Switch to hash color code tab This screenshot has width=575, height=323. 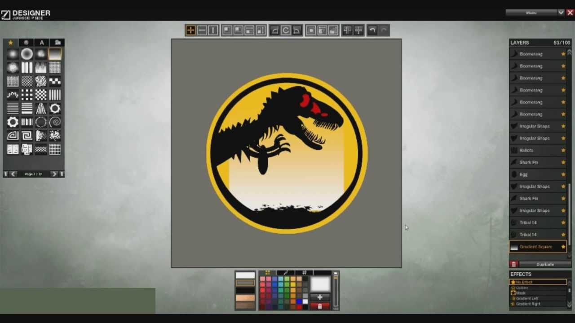tap(304, 272)
